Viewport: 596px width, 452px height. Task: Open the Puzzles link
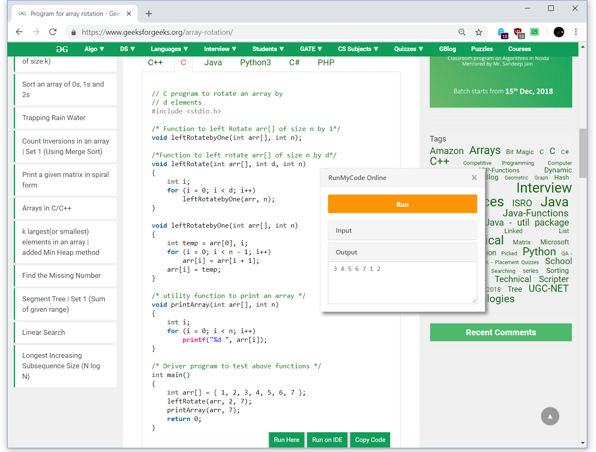(x=482, y=49)
